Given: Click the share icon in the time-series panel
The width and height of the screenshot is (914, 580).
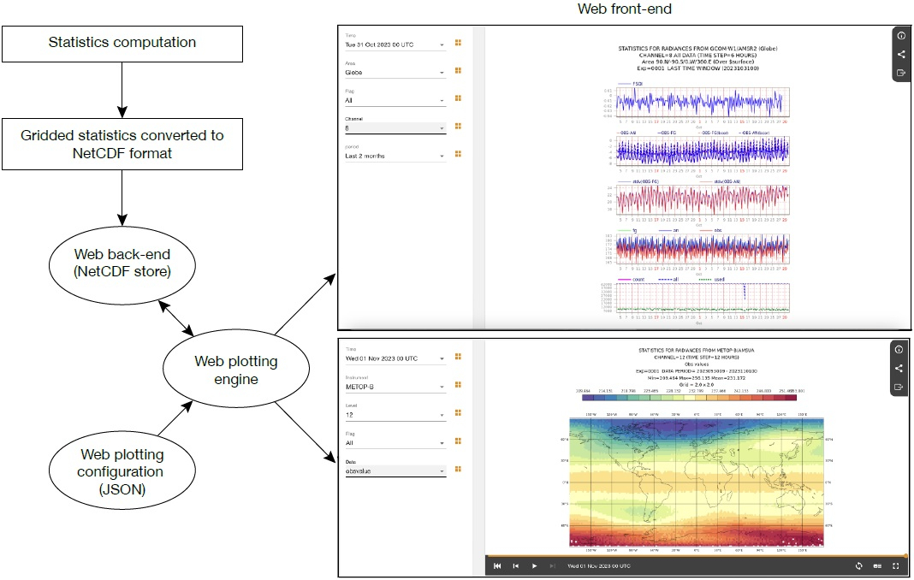Looking at the screenshot, I should (899, 54).
